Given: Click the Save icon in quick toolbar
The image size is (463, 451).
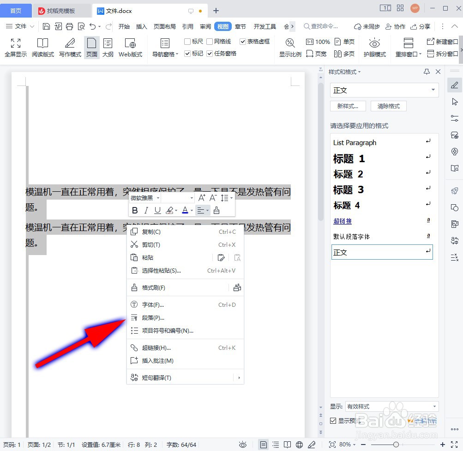Looking at the screenshot, I should click(46, 27).
